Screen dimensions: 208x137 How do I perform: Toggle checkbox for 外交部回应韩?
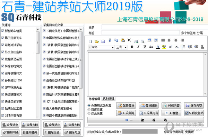3,52
